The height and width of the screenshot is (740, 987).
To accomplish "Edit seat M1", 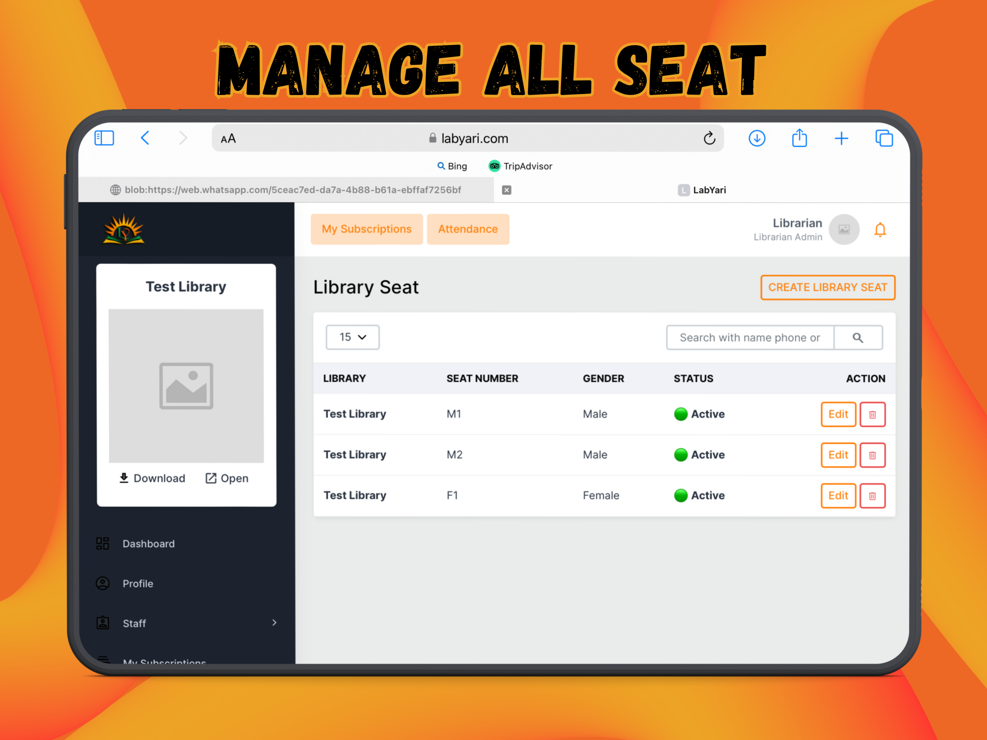I will pyautogui.click(x=838, y=415).
